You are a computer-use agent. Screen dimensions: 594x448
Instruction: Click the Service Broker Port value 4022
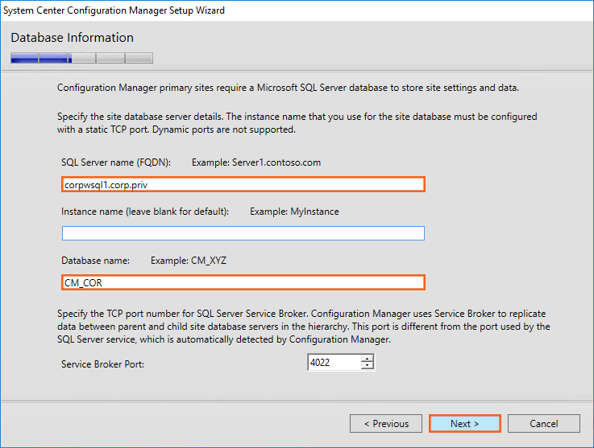point(334,363)
